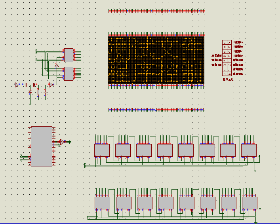Select the first shift register in the lower row
The image size is (280, 224).
[x=102, y=203]
